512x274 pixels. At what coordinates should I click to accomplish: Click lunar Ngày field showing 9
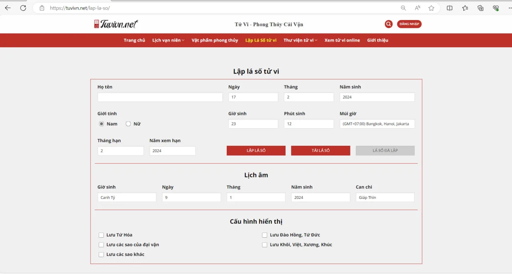coord(191,197)
